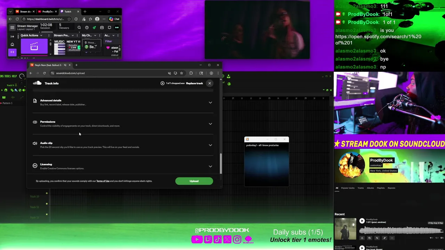Click the purple clip quick action tile
The width and height of the screenshot is (445, 250).
pos(34,46)
